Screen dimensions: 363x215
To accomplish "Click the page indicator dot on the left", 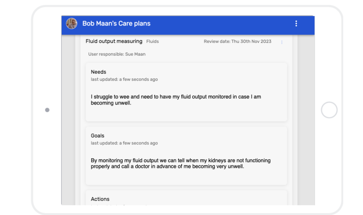I will (x=47, y=110).
